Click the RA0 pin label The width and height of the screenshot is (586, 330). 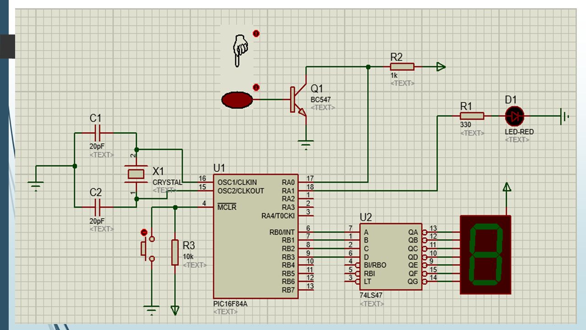click(288, 182)
